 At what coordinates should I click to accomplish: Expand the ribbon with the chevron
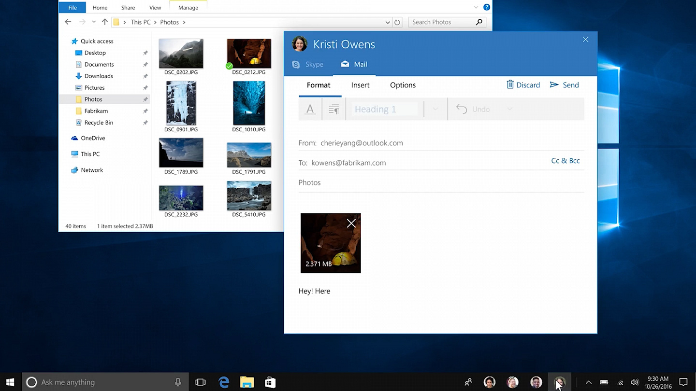click(476, 7)
